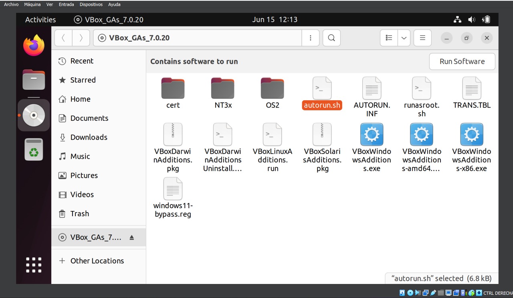Open Pictures in the sidebar

[99, 175]
